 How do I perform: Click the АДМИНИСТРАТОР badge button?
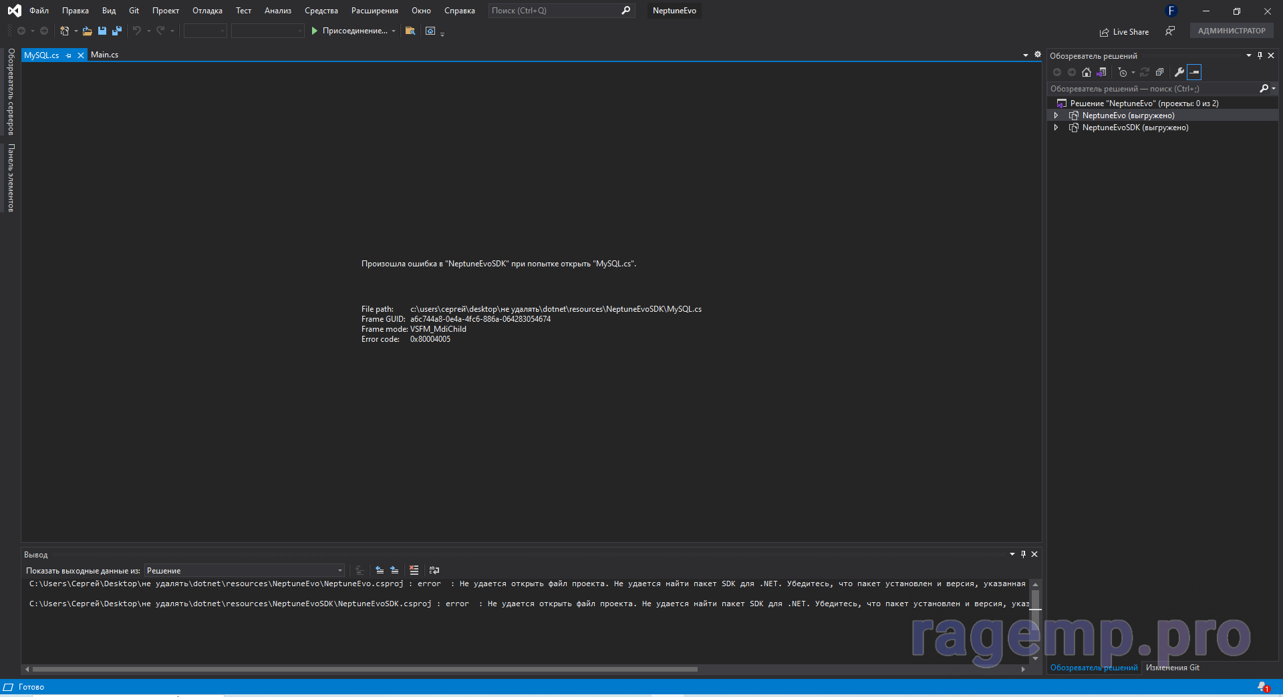click(1232, 31)
